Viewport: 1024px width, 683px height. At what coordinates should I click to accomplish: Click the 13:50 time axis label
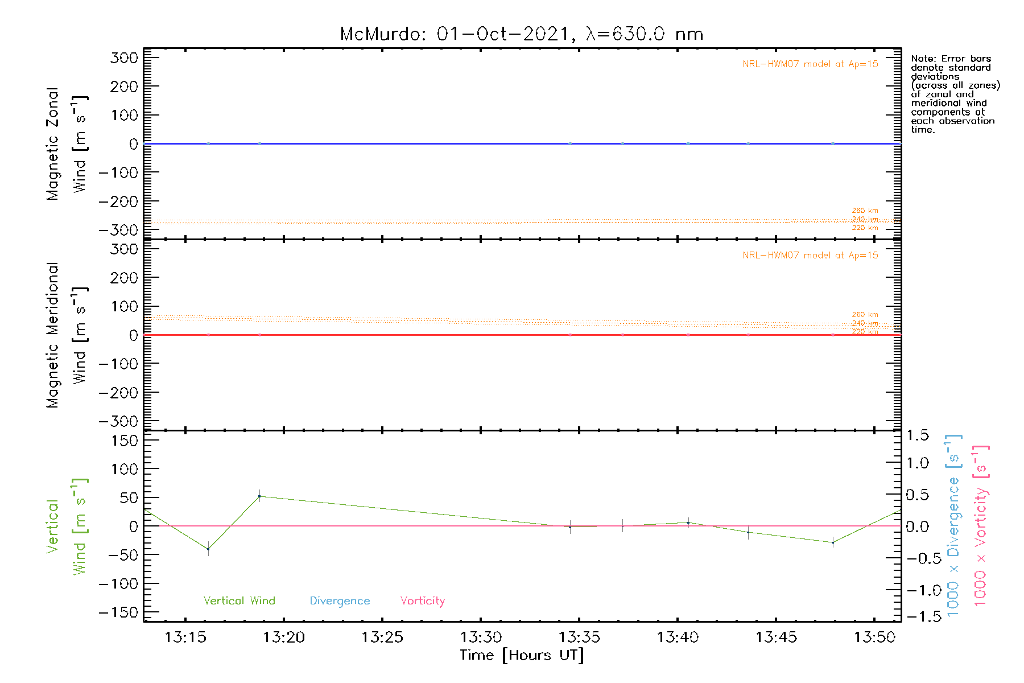(874, 637)
